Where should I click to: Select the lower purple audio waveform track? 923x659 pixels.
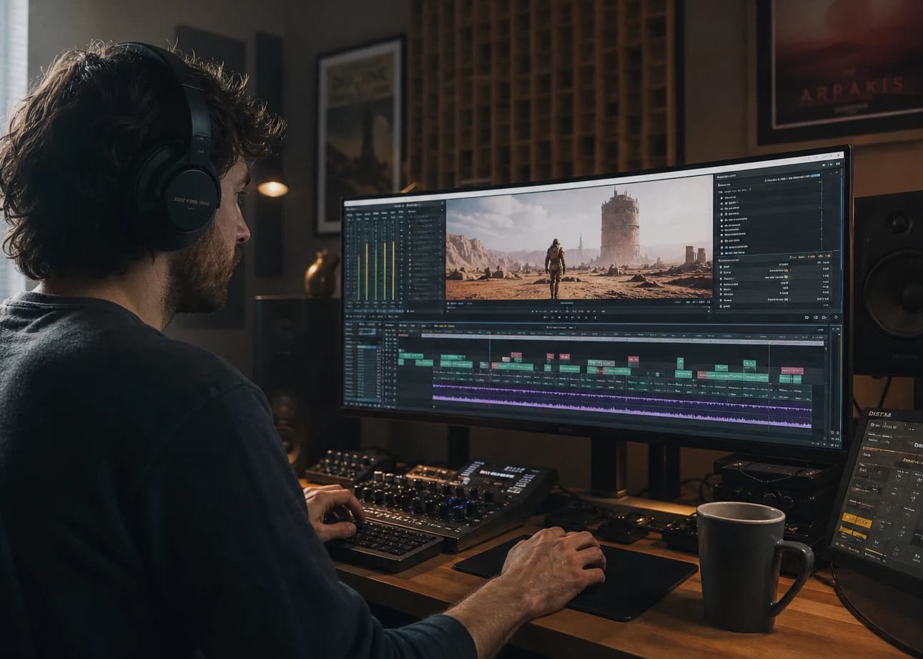(x=622, y=411)
